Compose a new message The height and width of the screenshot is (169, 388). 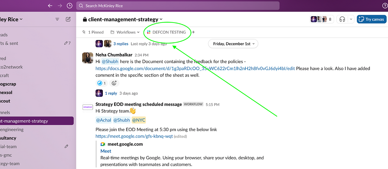click(x=68, y=19)
